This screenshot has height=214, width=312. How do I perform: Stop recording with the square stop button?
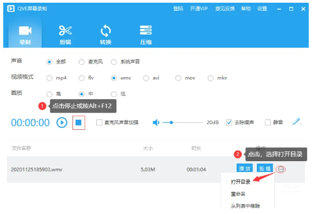[78, 122]
